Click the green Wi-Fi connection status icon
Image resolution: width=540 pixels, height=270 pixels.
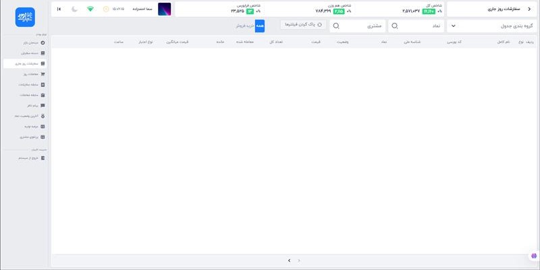click(x=90, y=9)
